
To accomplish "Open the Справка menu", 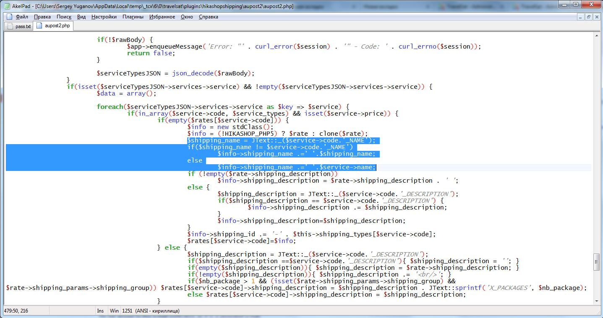I will coord(208,17).
